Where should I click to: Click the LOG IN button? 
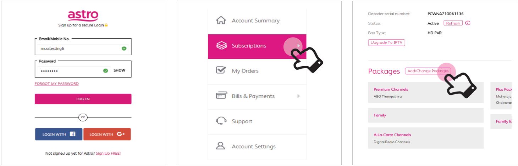pos(83,99)
